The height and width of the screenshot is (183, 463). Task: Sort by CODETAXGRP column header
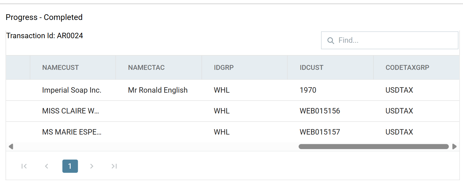(407, 68)
